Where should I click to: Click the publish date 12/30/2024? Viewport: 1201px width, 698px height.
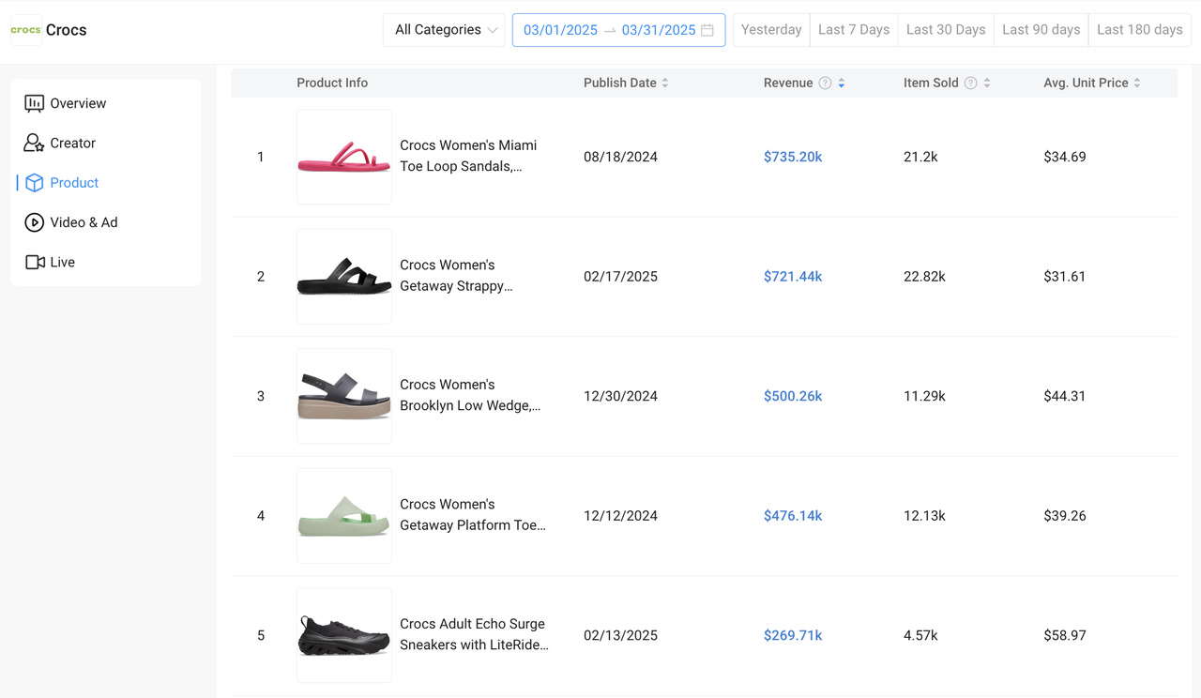(620, 396)
